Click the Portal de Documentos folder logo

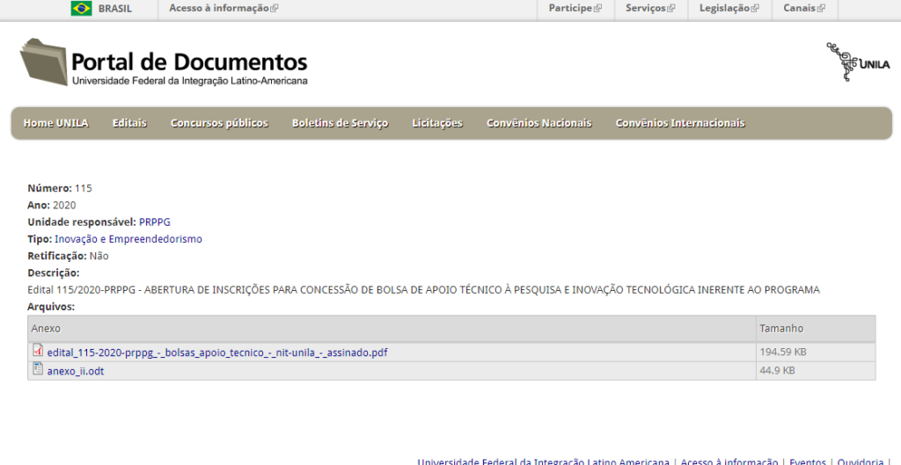point(44,62)
